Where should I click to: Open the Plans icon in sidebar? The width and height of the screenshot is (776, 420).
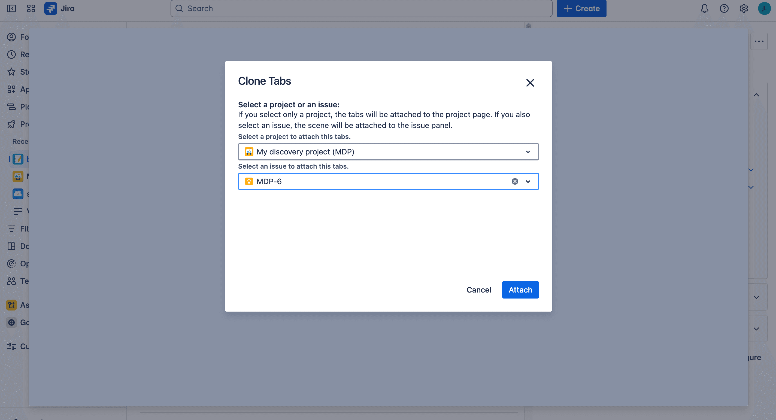tap(11, 106)
